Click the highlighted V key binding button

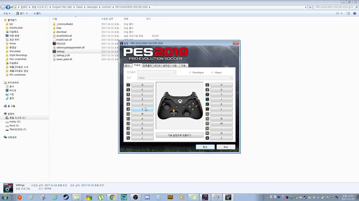pos(142,109)
